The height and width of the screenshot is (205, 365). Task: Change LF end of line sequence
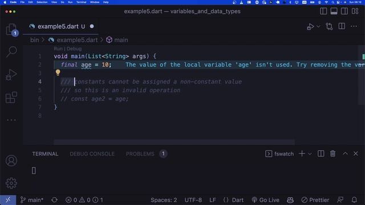pos(213,200)
